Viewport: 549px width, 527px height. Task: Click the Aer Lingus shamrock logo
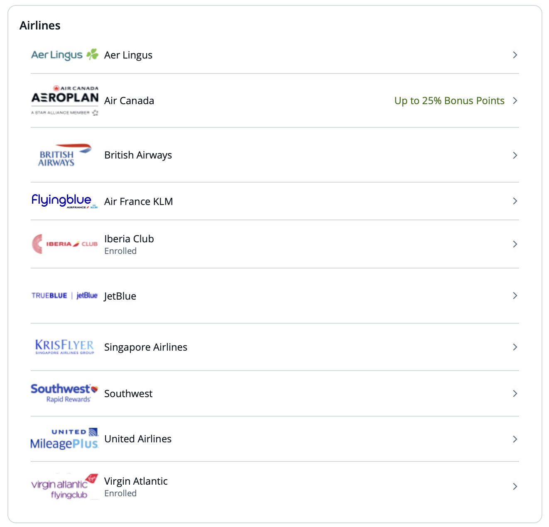pyautogui.click(x=64, y=54)
